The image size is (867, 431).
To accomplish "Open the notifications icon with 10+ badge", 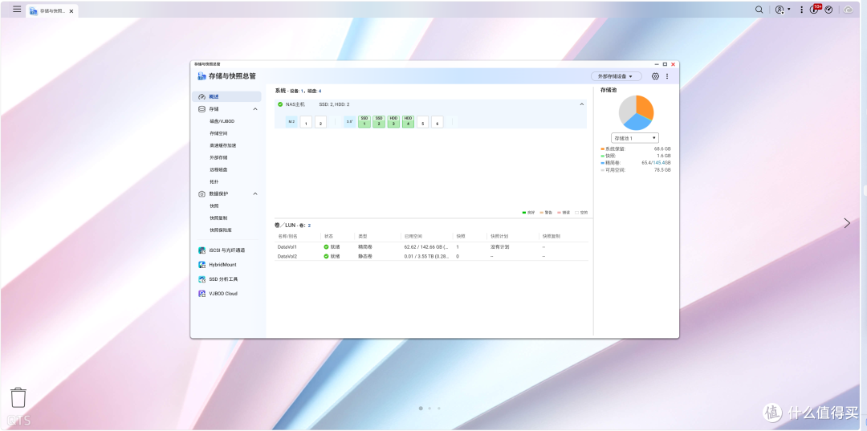I will 815,9.
